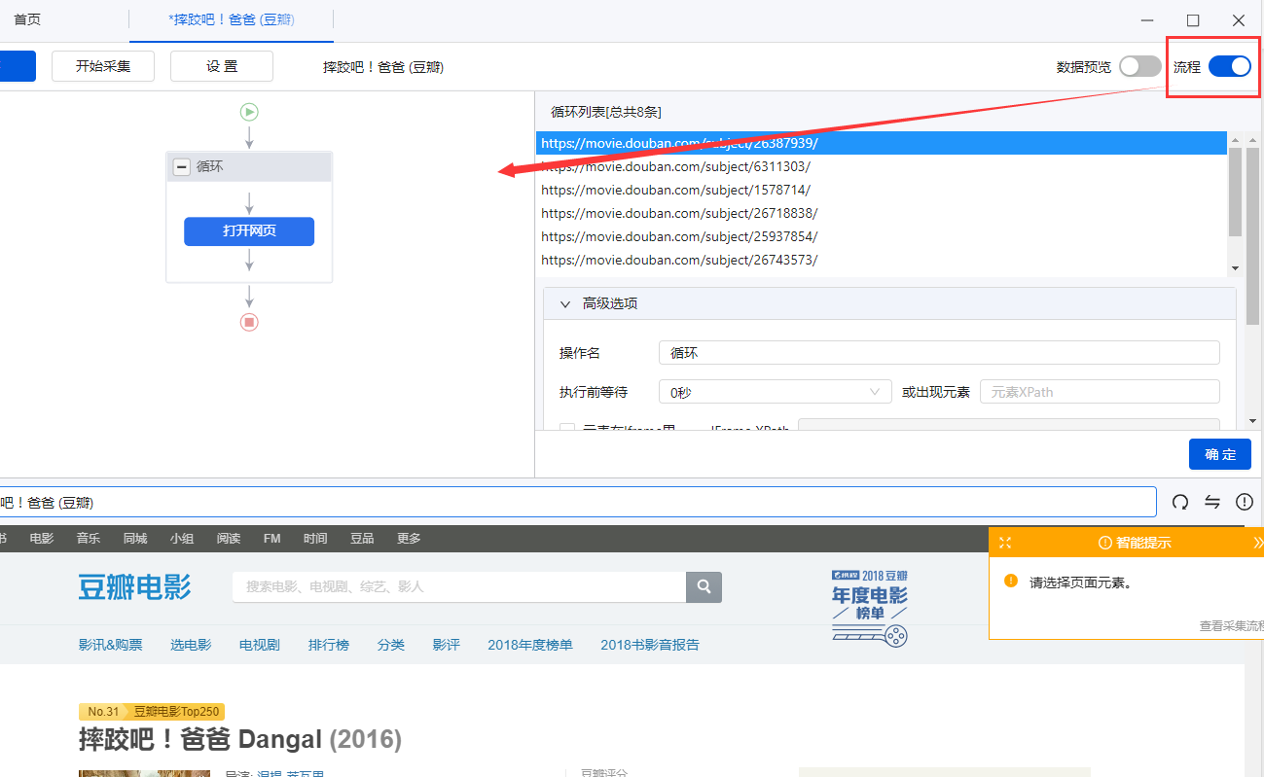Reload the page with the refresh icon
Viewport: 1264px width, 777px height.
(x=1180, y=502)
